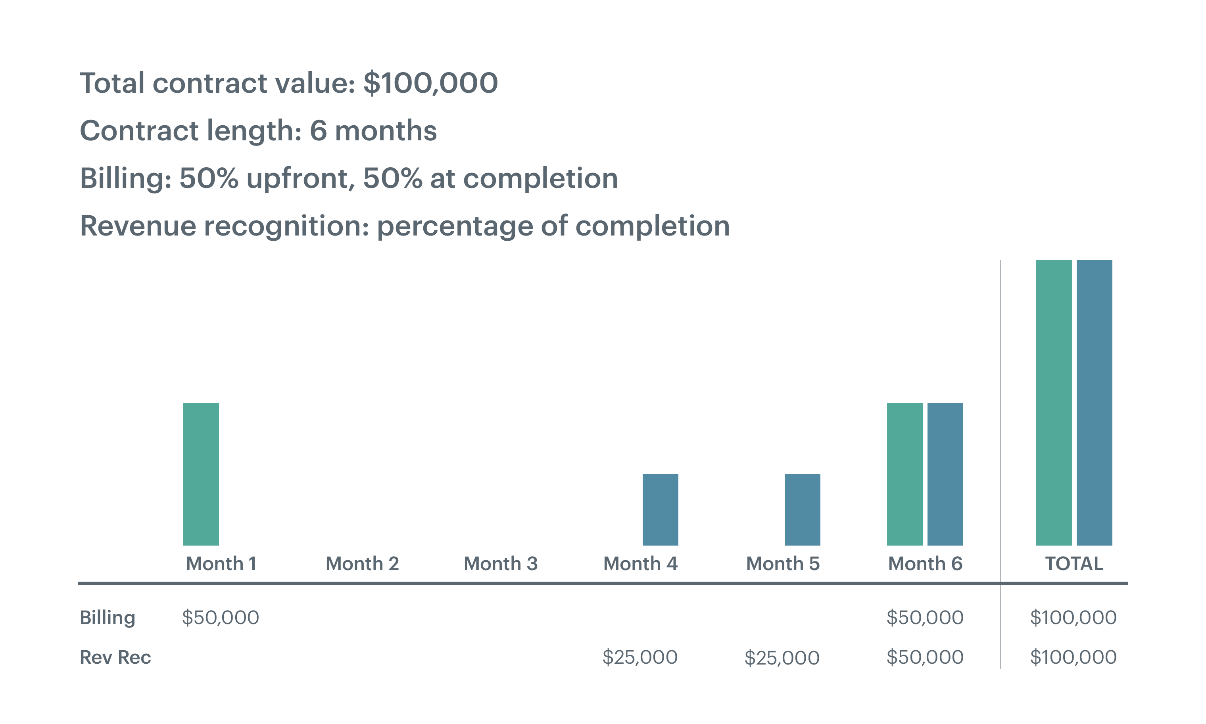1206x724 pixels.
Task: Click the "Total contract value: $100,000" heading
Action: (x=288, y=83)
